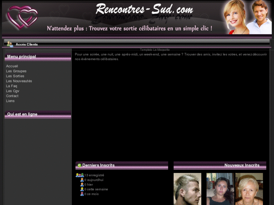This screenshot has height=205, width=274.
Task: Click the user icon beside 0 ce mois
Action: click(x=82, y=194)
